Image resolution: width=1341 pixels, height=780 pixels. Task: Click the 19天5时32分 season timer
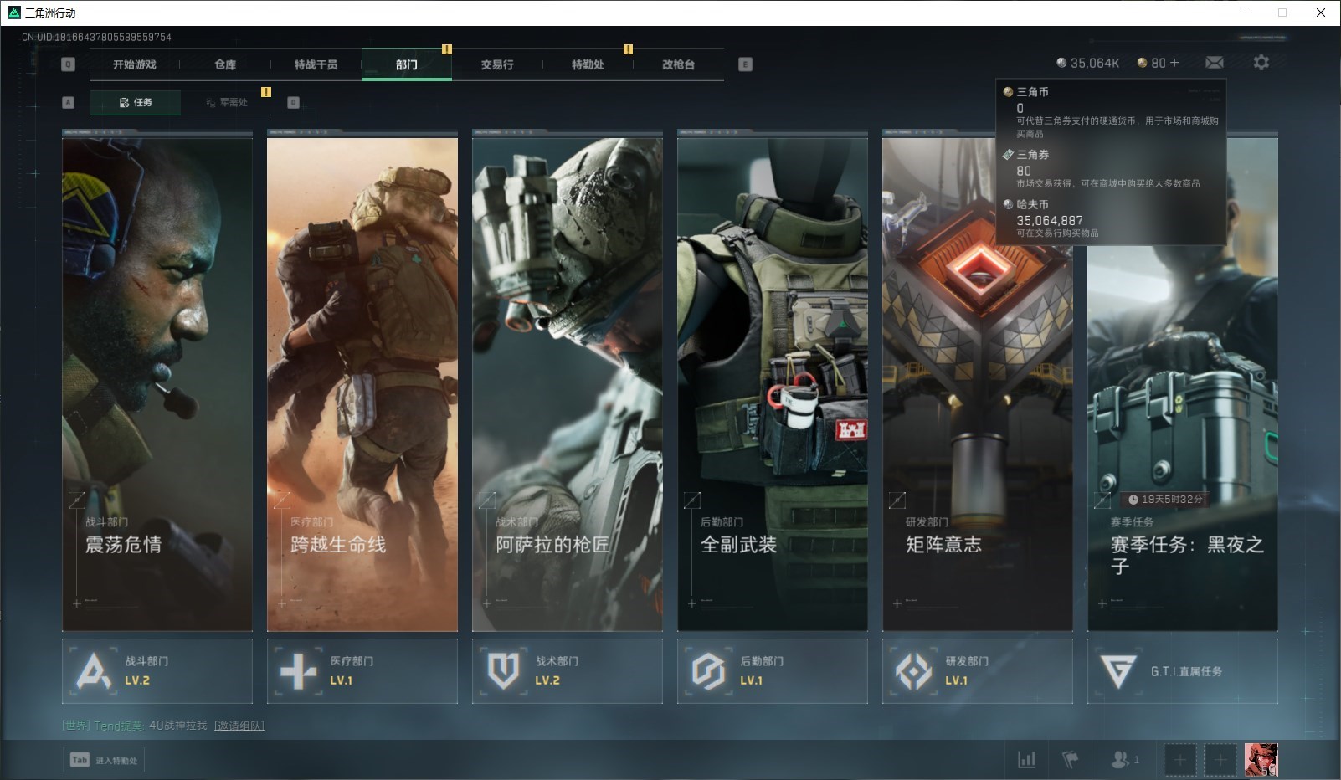1165,500
